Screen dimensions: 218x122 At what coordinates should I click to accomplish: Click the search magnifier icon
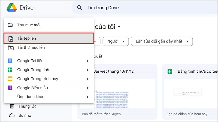point(79,8)
